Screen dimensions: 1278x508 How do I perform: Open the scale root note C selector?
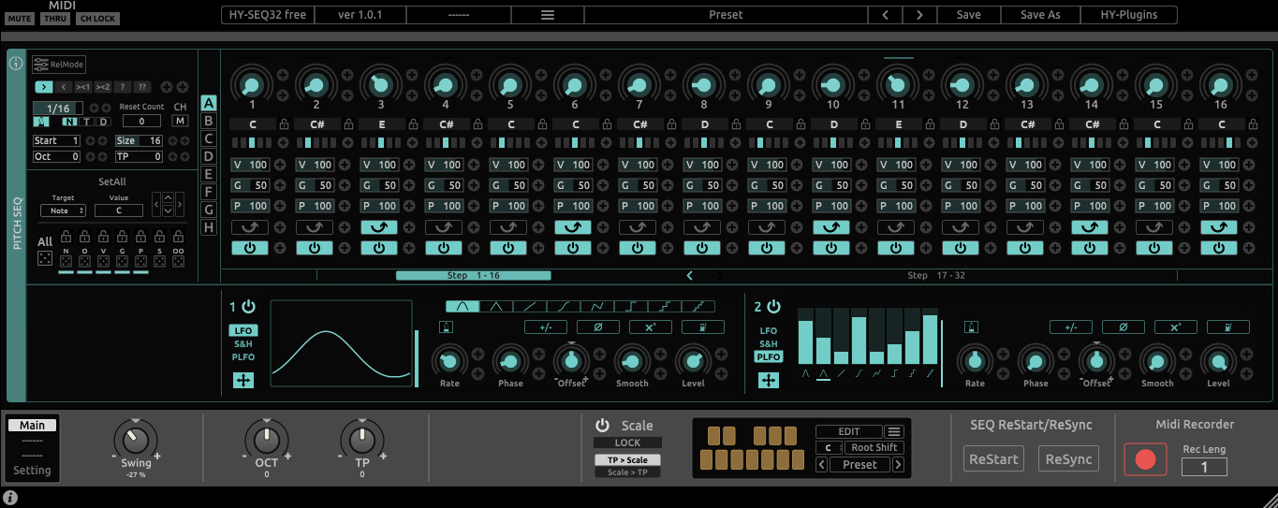click(828, 447)
